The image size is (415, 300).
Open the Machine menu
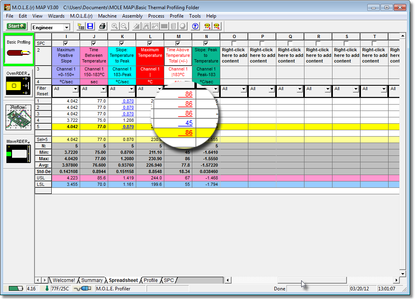pyautogui.click(x=107, y=16)
